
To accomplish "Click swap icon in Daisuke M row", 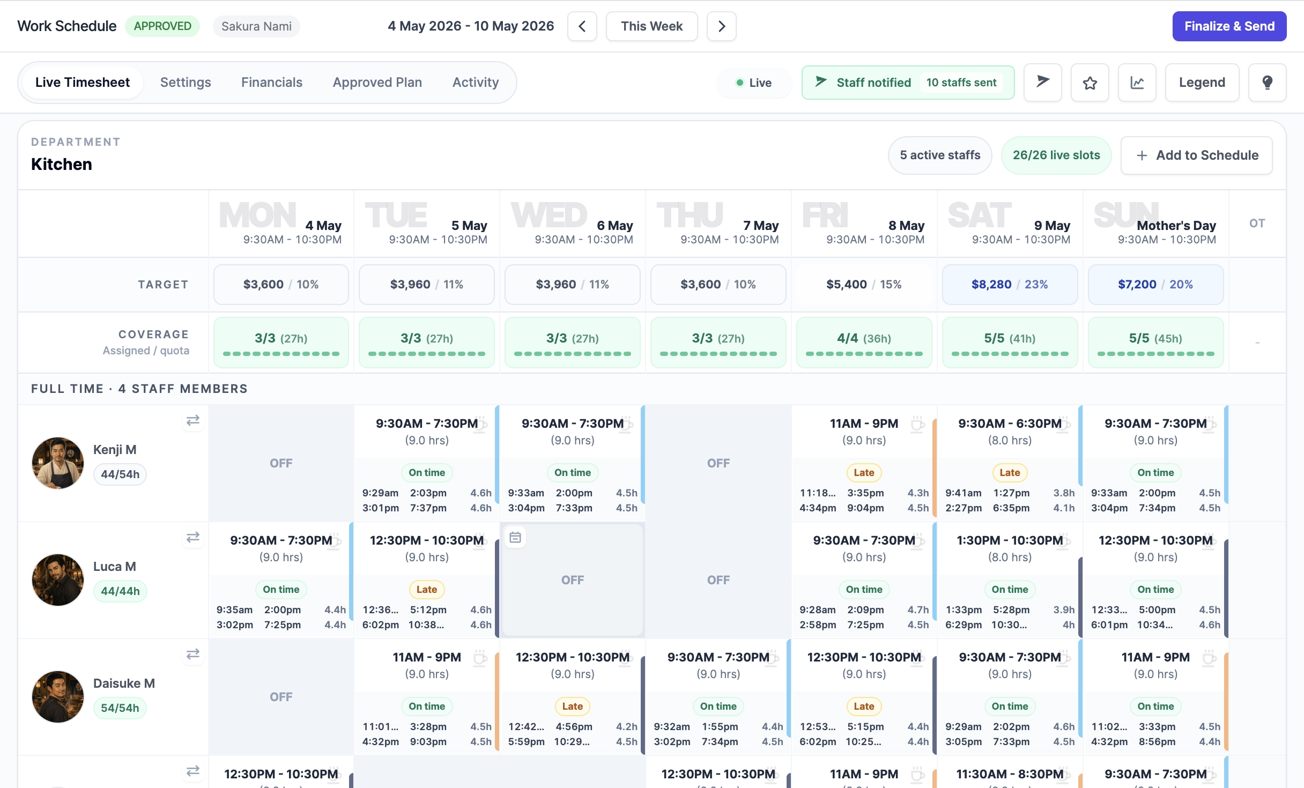I will [193, 655].
